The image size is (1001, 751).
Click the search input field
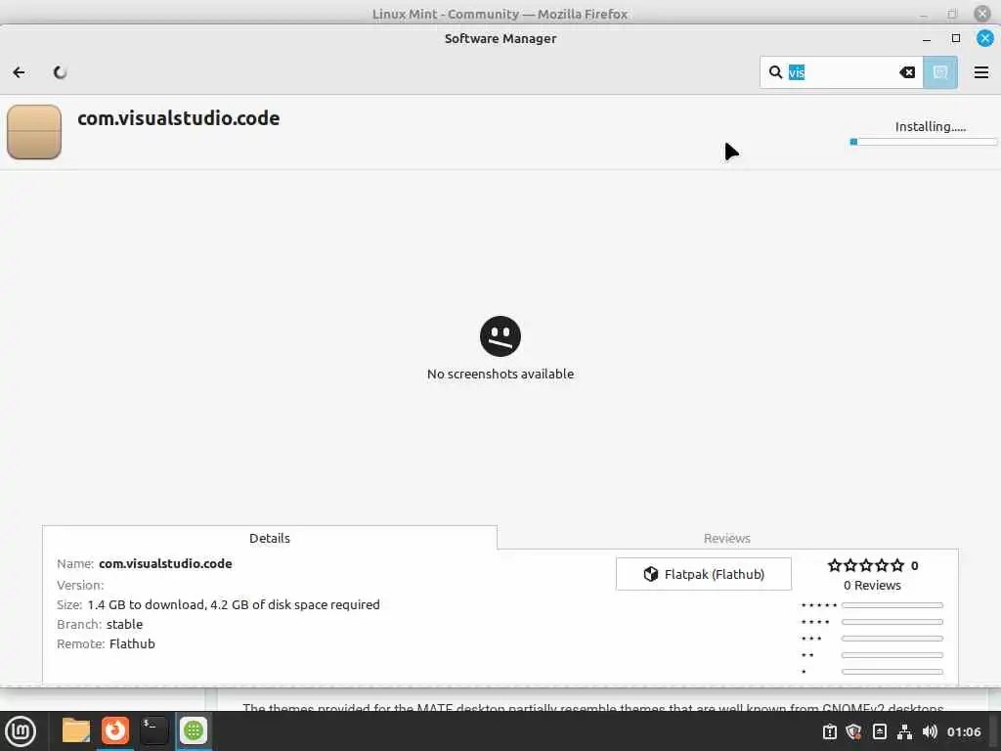pos(842,72)
